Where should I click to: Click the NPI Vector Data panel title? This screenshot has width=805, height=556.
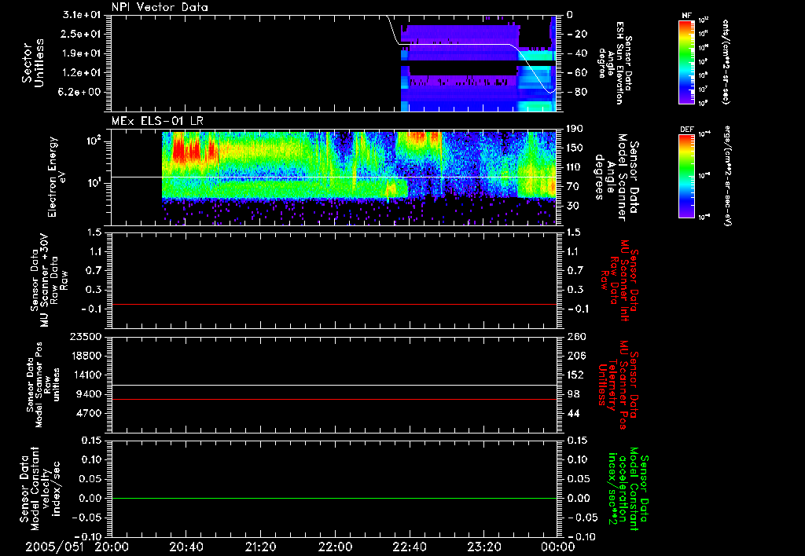160,7
